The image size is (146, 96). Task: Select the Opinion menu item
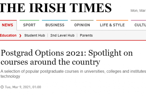click(82, 25)
